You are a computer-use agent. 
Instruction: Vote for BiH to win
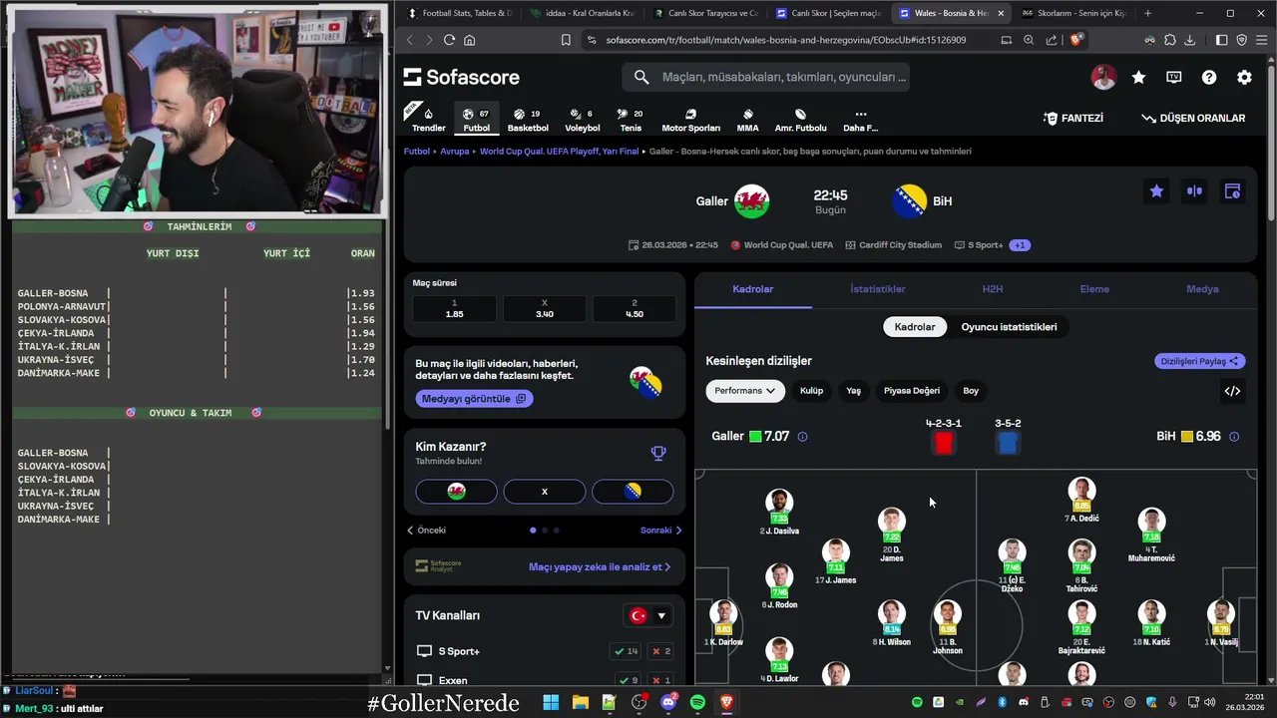(633, 492)
